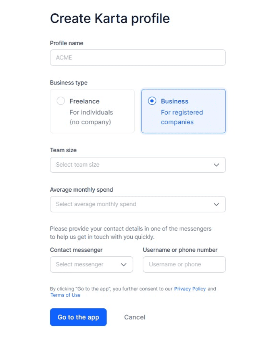Open the Select average monthly spend dropdown
268x340 pixels.
(x=131, y=204)
